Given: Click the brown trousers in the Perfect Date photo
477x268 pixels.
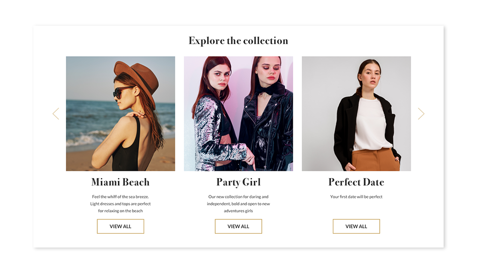Looking at the screenshot, I should pos(376,159).
